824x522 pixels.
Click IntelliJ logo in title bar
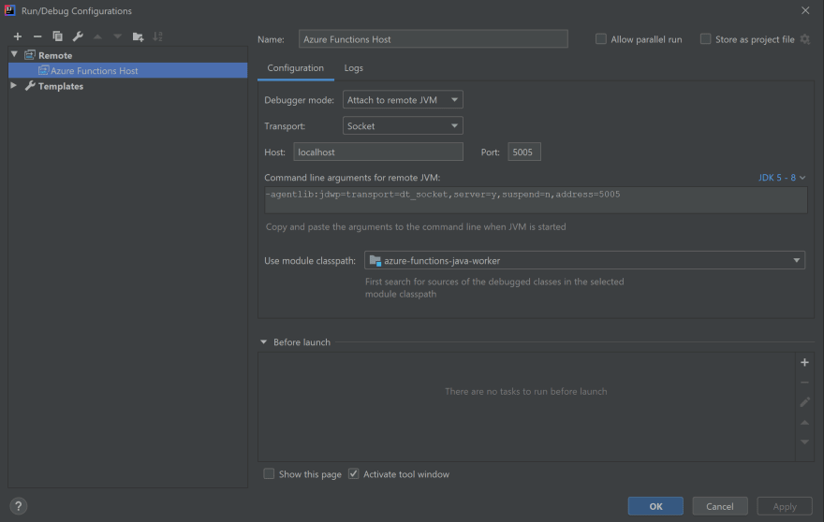(x=10, y=10)
